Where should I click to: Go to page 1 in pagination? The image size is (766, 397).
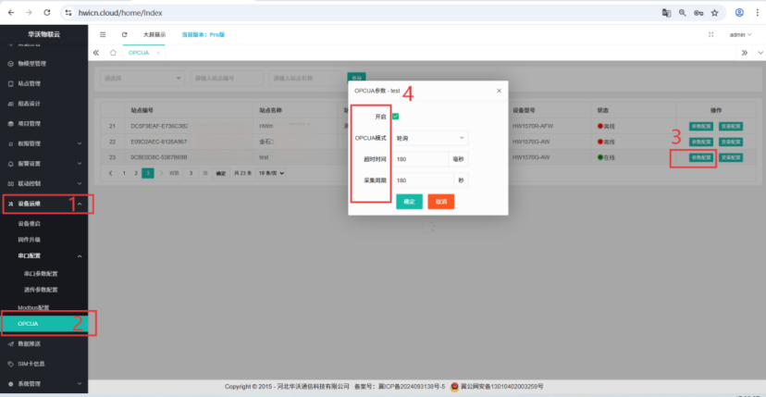[124, 173]
